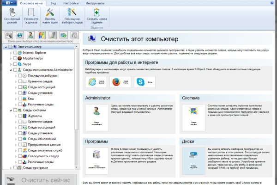Check Программные данные checkbox

20,145
